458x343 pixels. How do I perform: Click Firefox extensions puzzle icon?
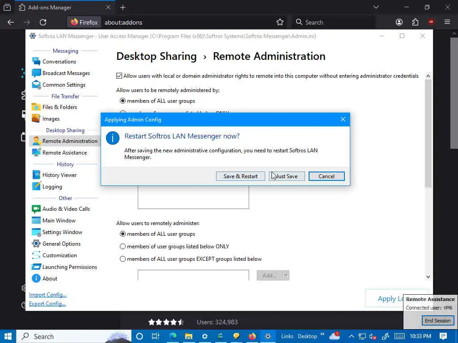coord(415,22)
